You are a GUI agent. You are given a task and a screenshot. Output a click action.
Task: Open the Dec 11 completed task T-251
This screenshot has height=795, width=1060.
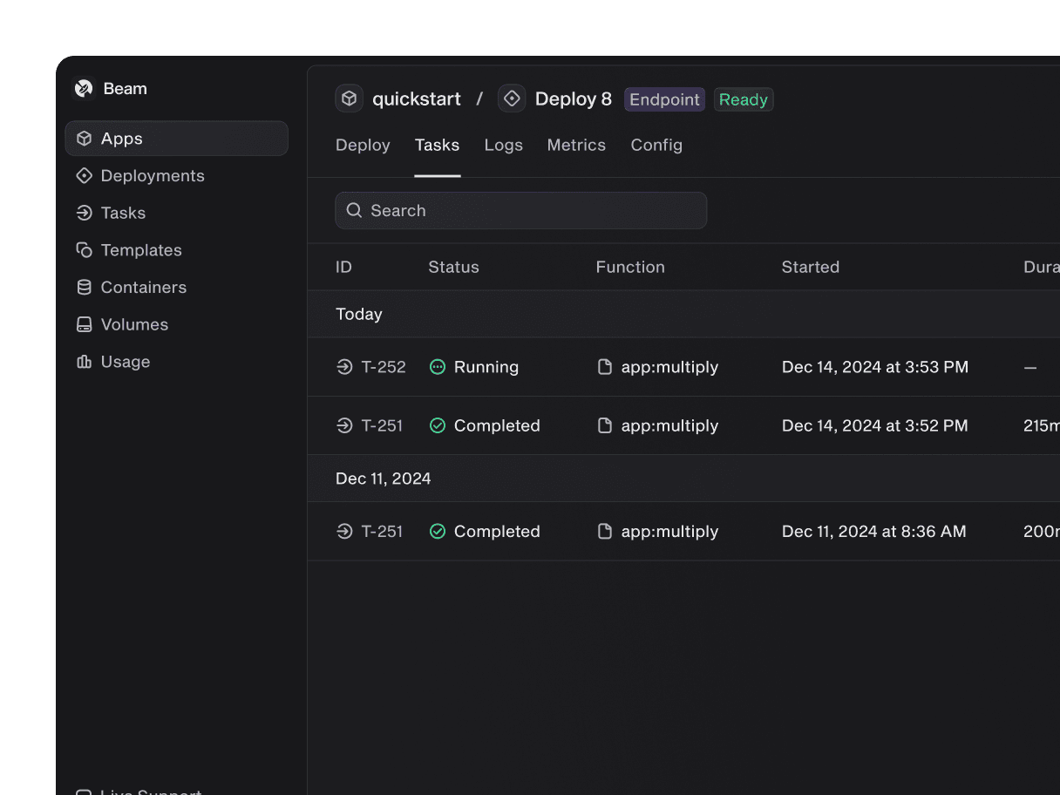click(382, 532)
